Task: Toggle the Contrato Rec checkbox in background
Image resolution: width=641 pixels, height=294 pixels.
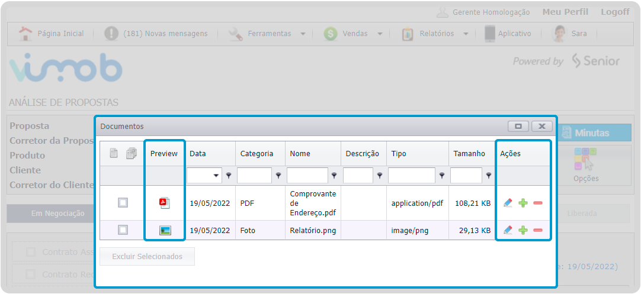Action: pos(31,274)
